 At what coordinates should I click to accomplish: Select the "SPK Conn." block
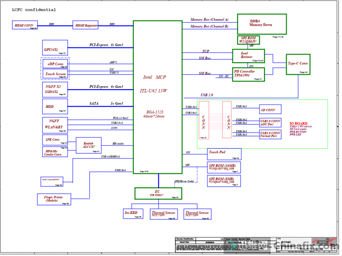tap(55, 140)
